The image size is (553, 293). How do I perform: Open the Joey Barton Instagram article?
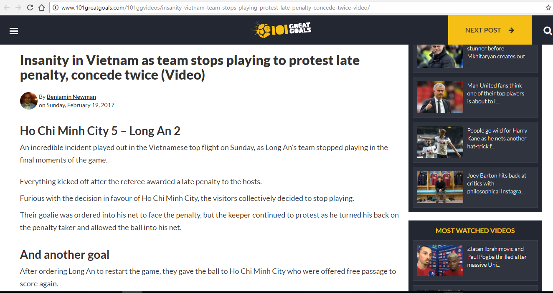497,183
